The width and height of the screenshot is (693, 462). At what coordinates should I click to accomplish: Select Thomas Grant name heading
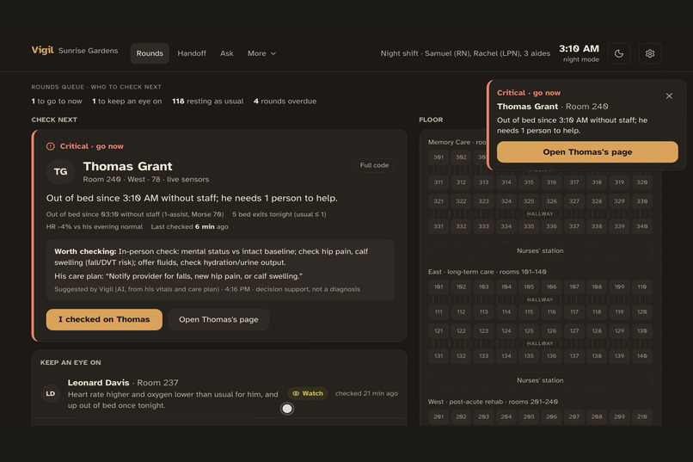(128, 166)
